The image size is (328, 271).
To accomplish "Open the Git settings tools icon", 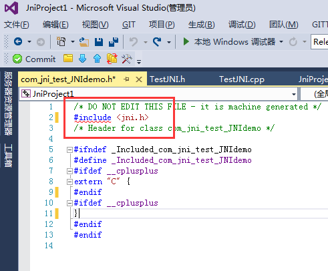I will pos(127,59).
